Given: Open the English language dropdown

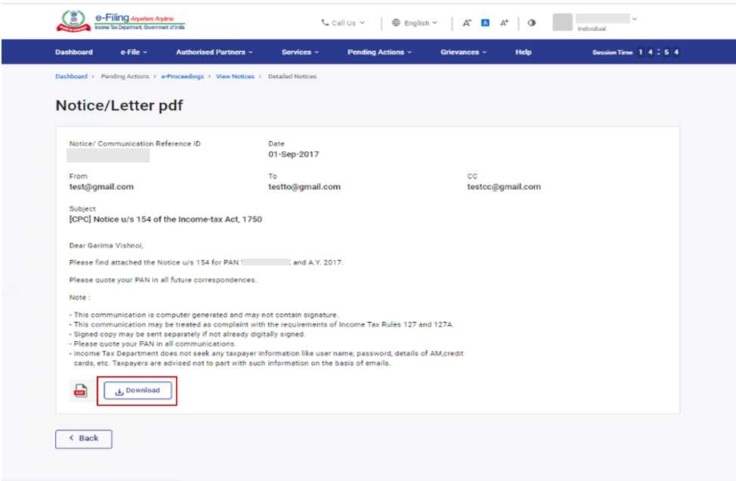Looking at the screenshot, I should [415, 23].
